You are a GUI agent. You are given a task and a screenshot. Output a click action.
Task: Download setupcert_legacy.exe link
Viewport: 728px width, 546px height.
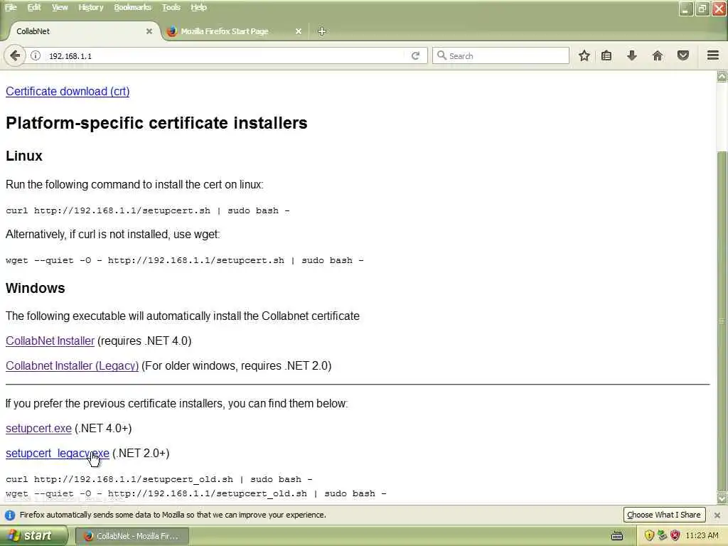tap(58, 453)
